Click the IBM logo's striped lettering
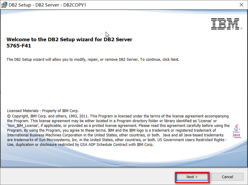 coord(226,24)
